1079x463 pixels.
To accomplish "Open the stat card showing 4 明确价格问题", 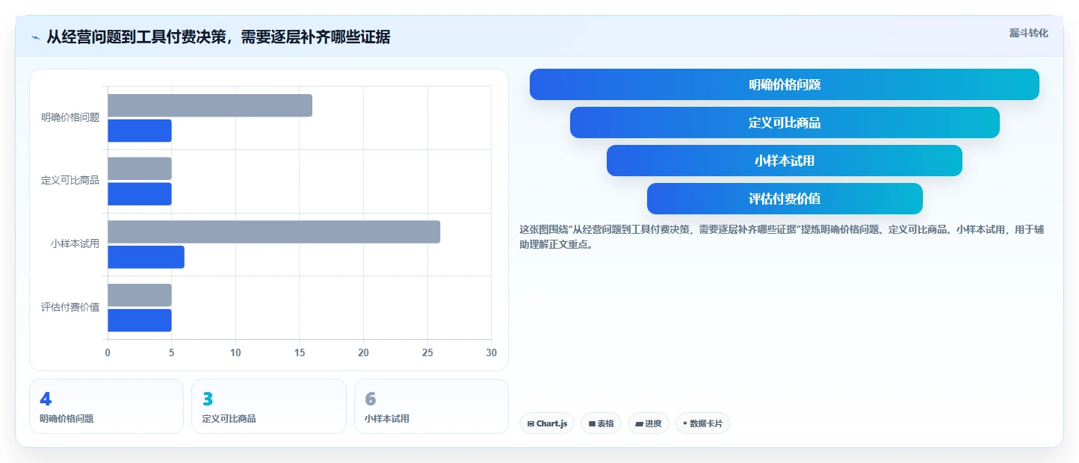I will pos(106,406).
